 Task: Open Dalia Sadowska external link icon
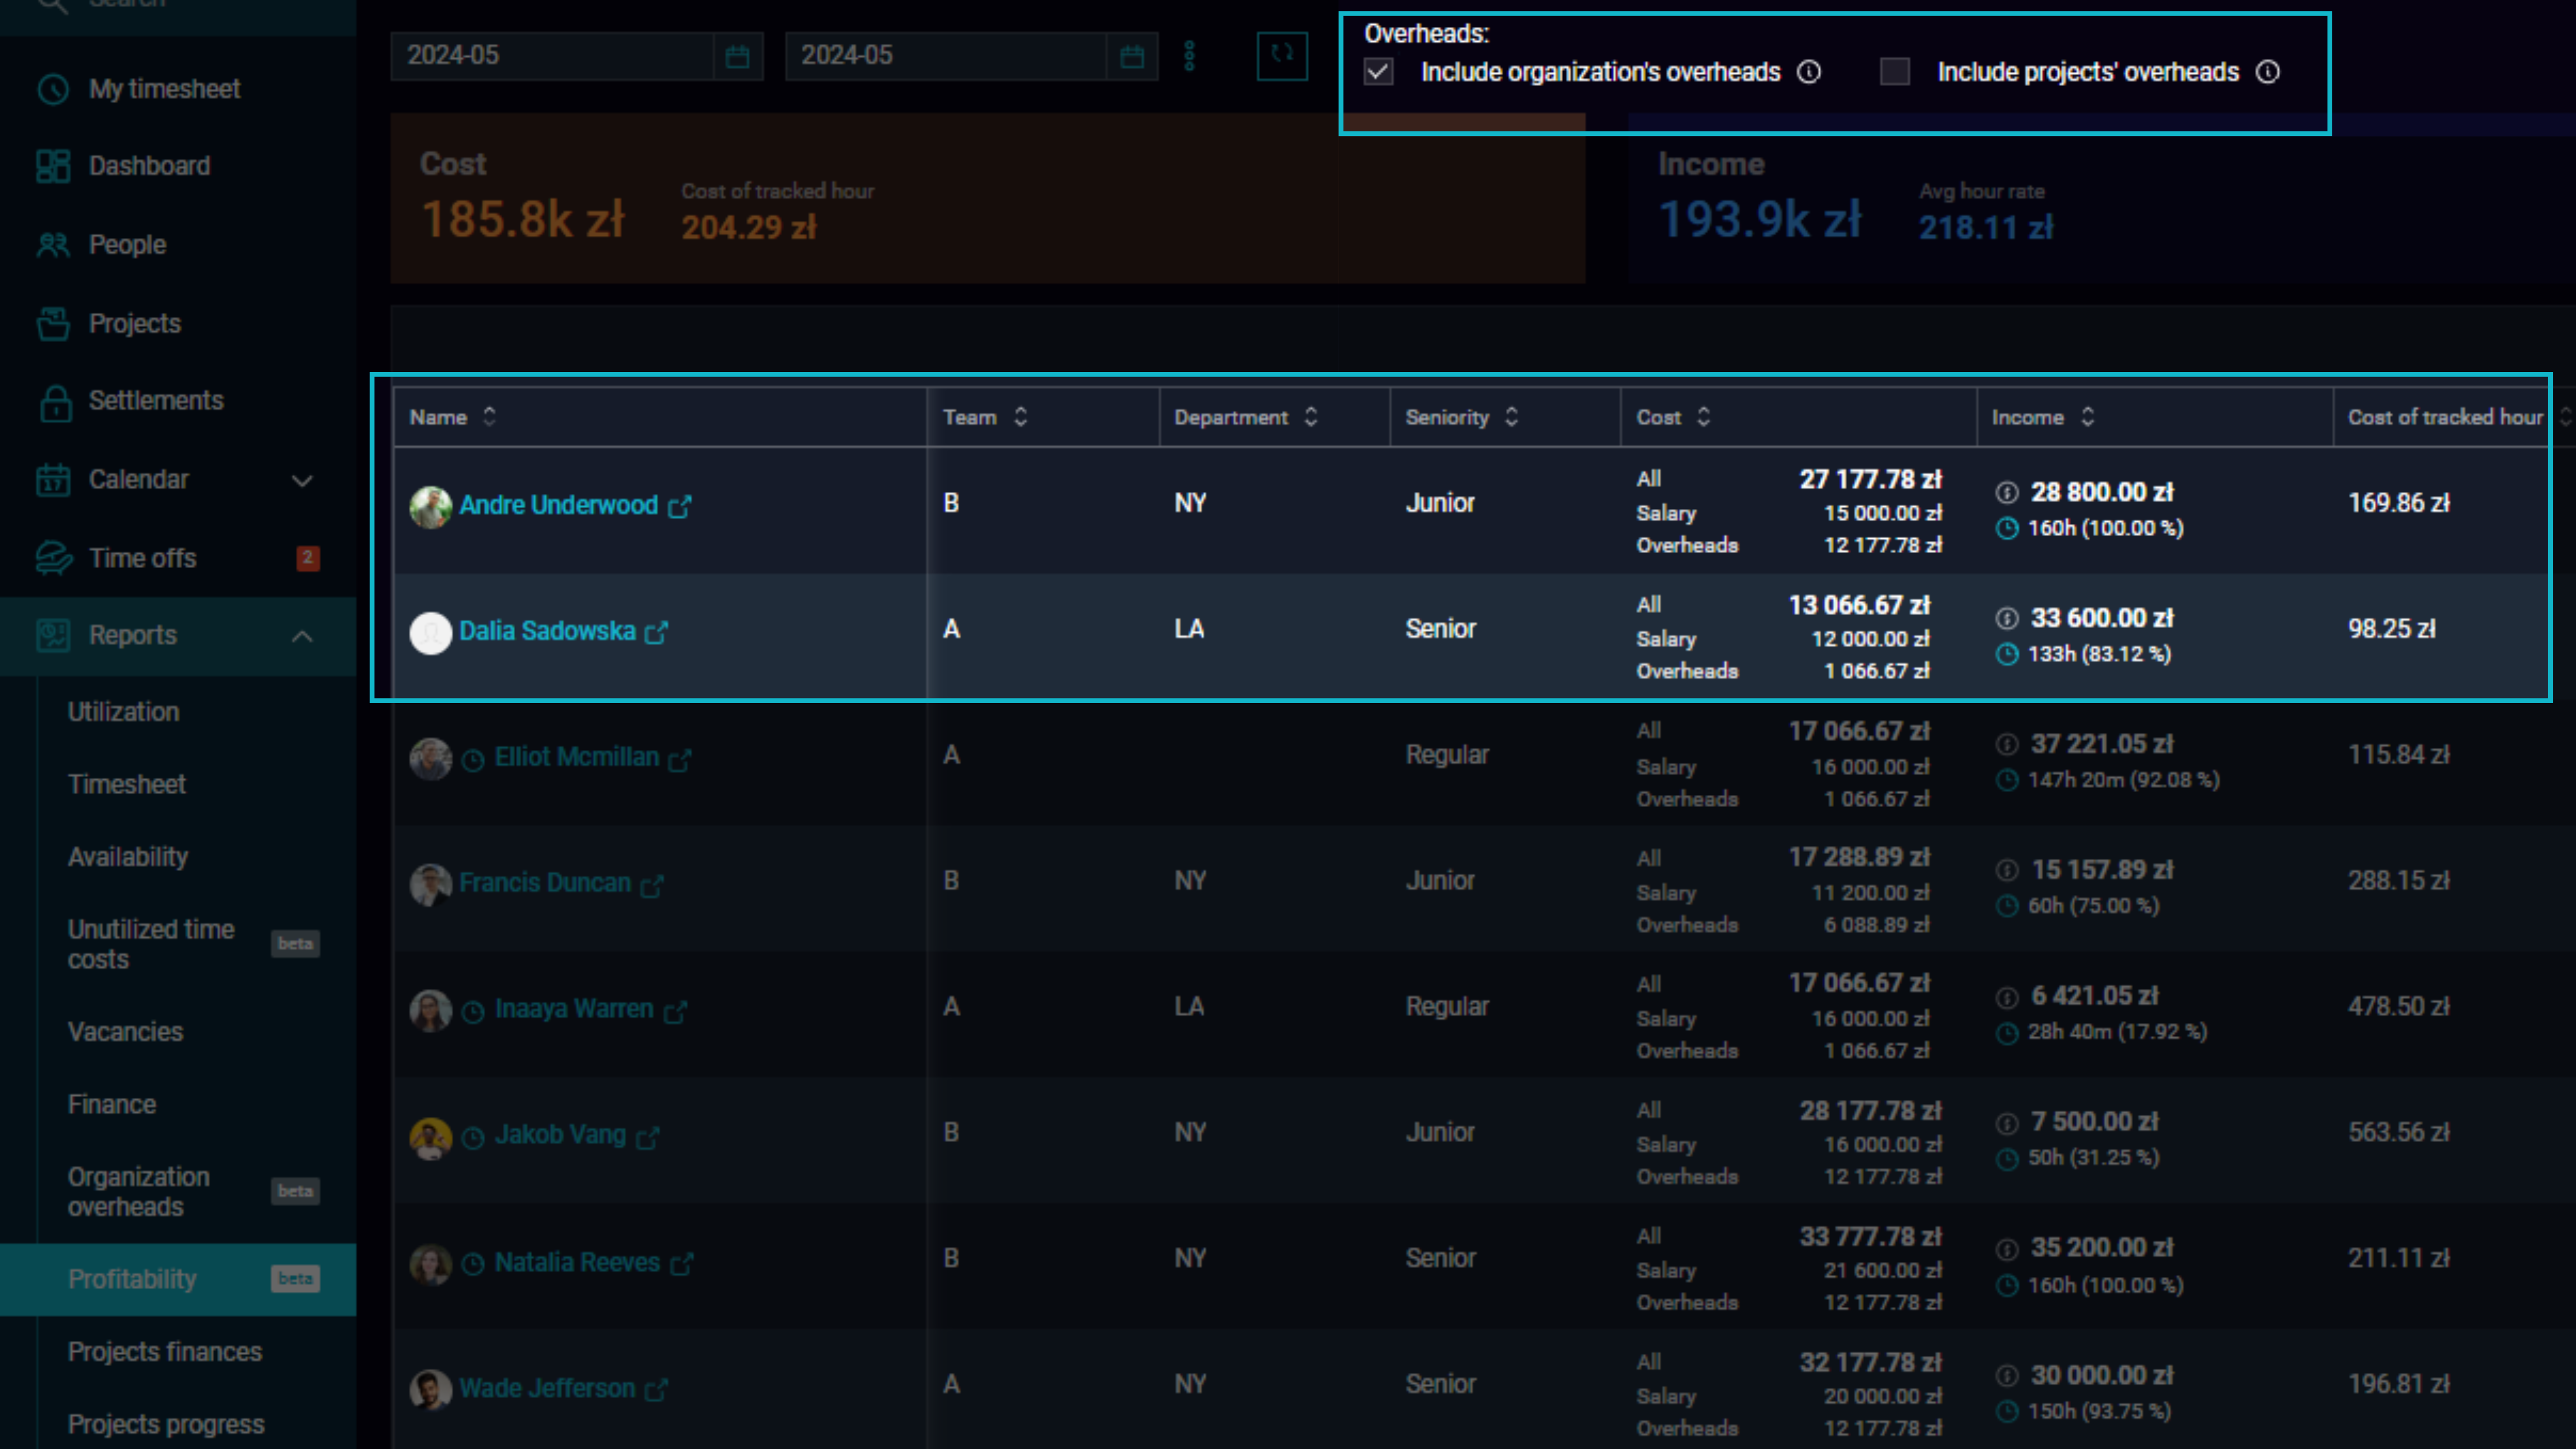(x=657, y=632)
